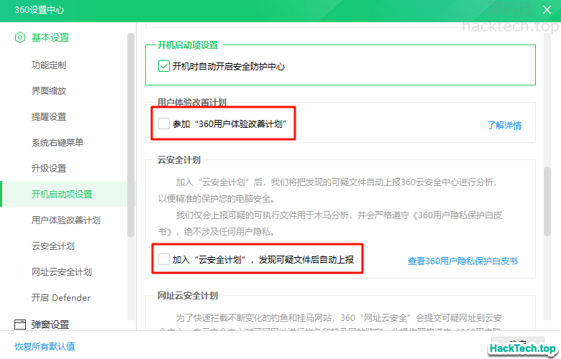Open 查看360用户隐私保护白皮书 link

[x=462, y=261]
